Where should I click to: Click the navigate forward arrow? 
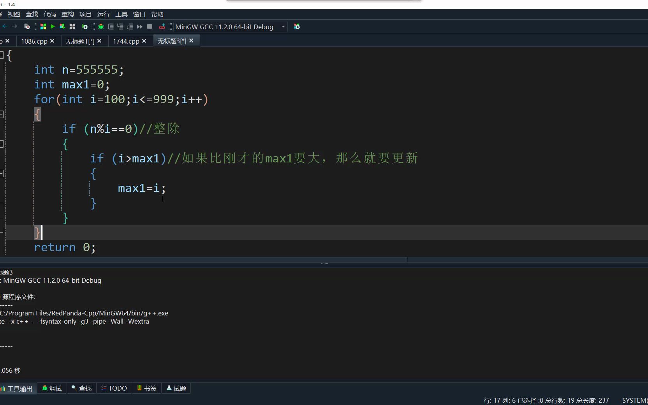pyautogui.click(x=14, y=26)
